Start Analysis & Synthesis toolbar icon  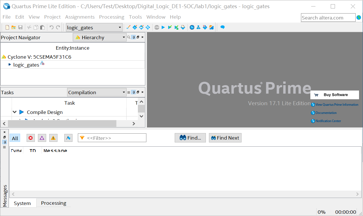click(x=170, y=27)
